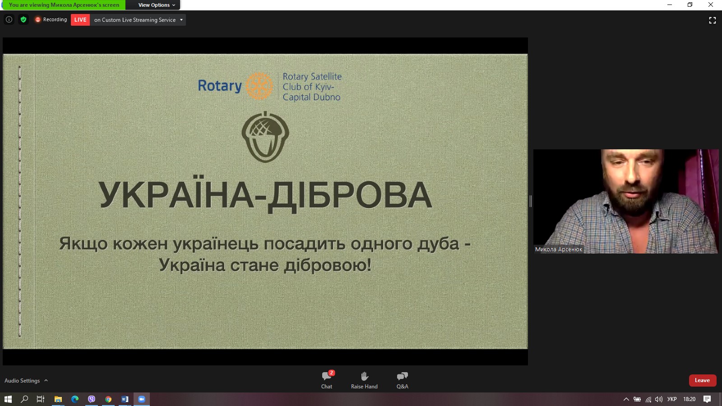Click the meeting information icon

[9, 19]
